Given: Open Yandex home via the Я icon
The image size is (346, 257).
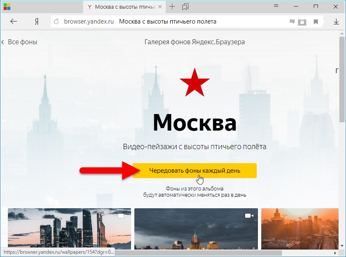Looking at the screenshot, I should (37, 21).
